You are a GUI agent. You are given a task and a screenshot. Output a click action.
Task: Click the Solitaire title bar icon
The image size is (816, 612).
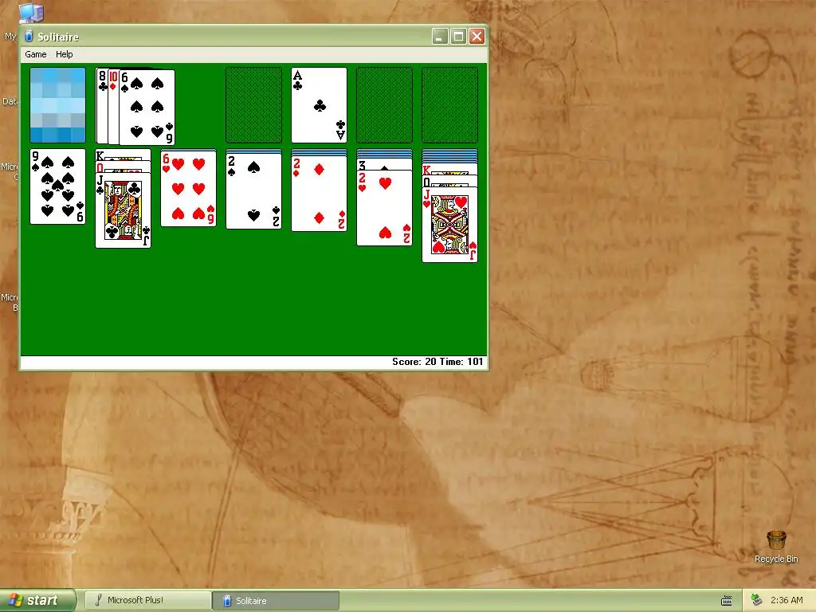pyautogui.click(x=29, y=37)
